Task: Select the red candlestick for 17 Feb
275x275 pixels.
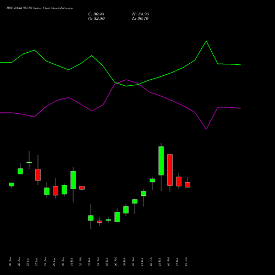Action: (179, 182)
